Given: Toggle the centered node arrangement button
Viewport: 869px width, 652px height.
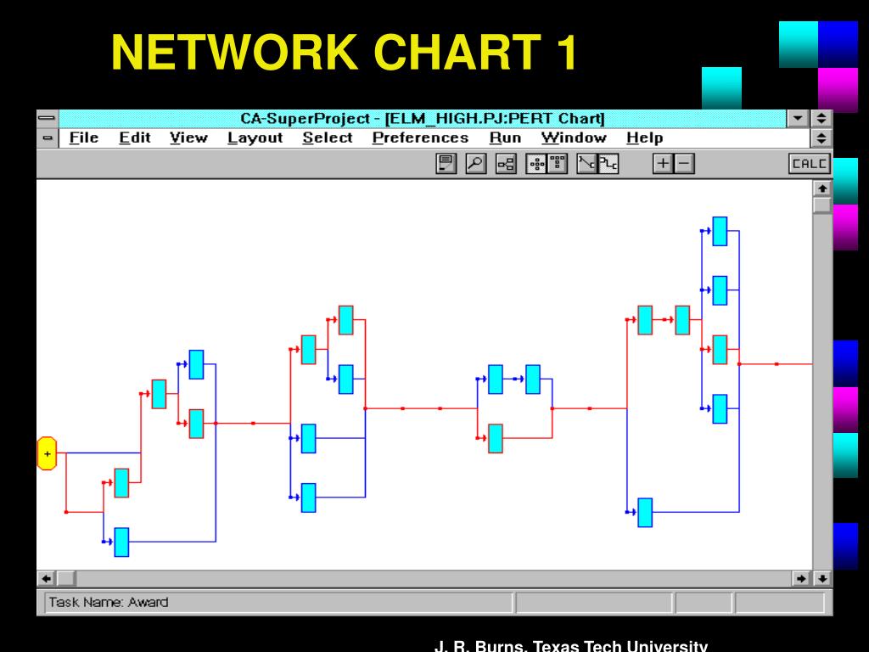Looking at the screenshot, I should (536, 164).
